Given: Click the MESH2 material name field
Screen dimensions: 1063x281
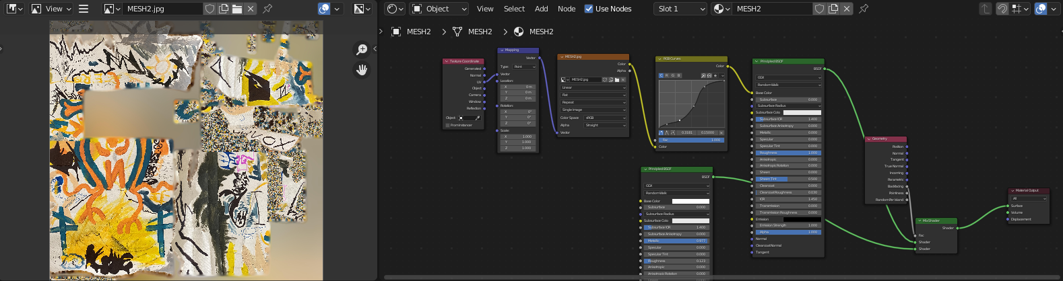Looking at the screenshot, I should pyautogui.click(x=773, y=9).
